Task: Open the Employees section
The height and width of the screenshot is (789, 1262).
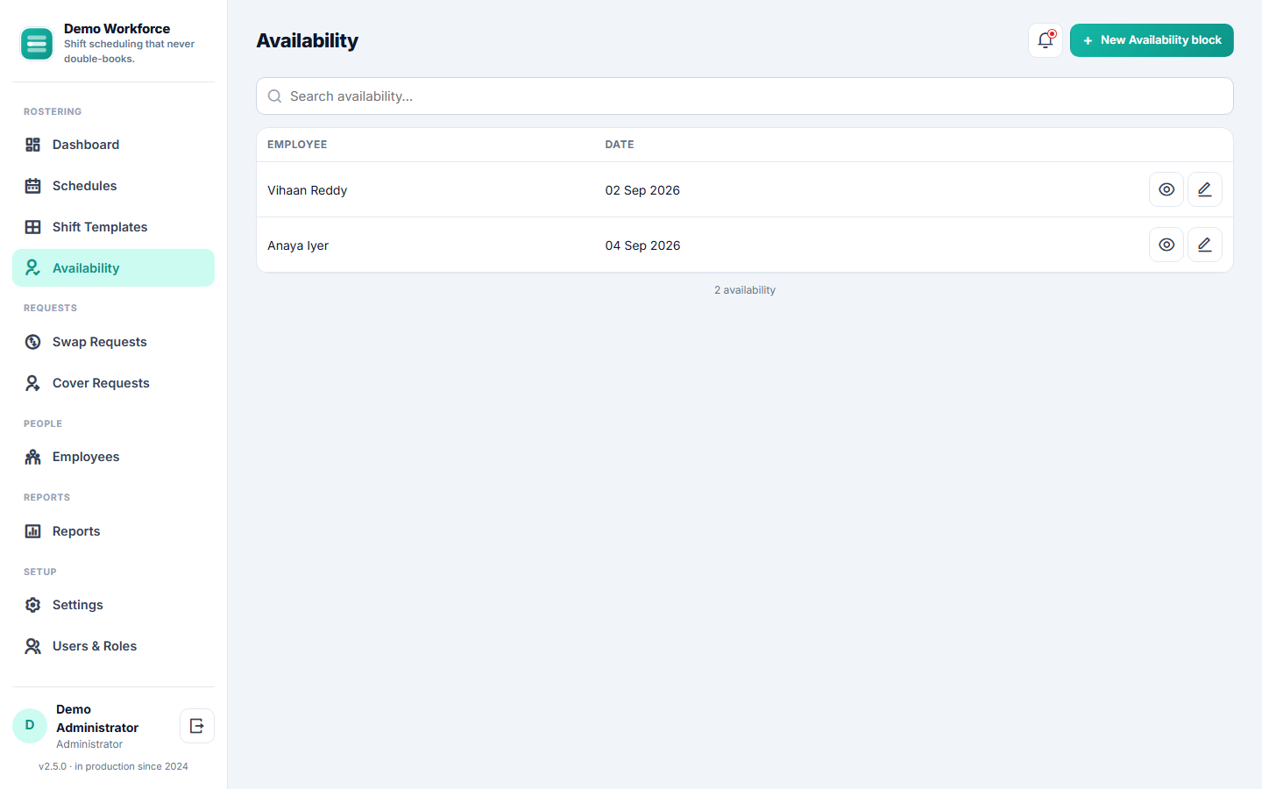Action: [113, 457]
